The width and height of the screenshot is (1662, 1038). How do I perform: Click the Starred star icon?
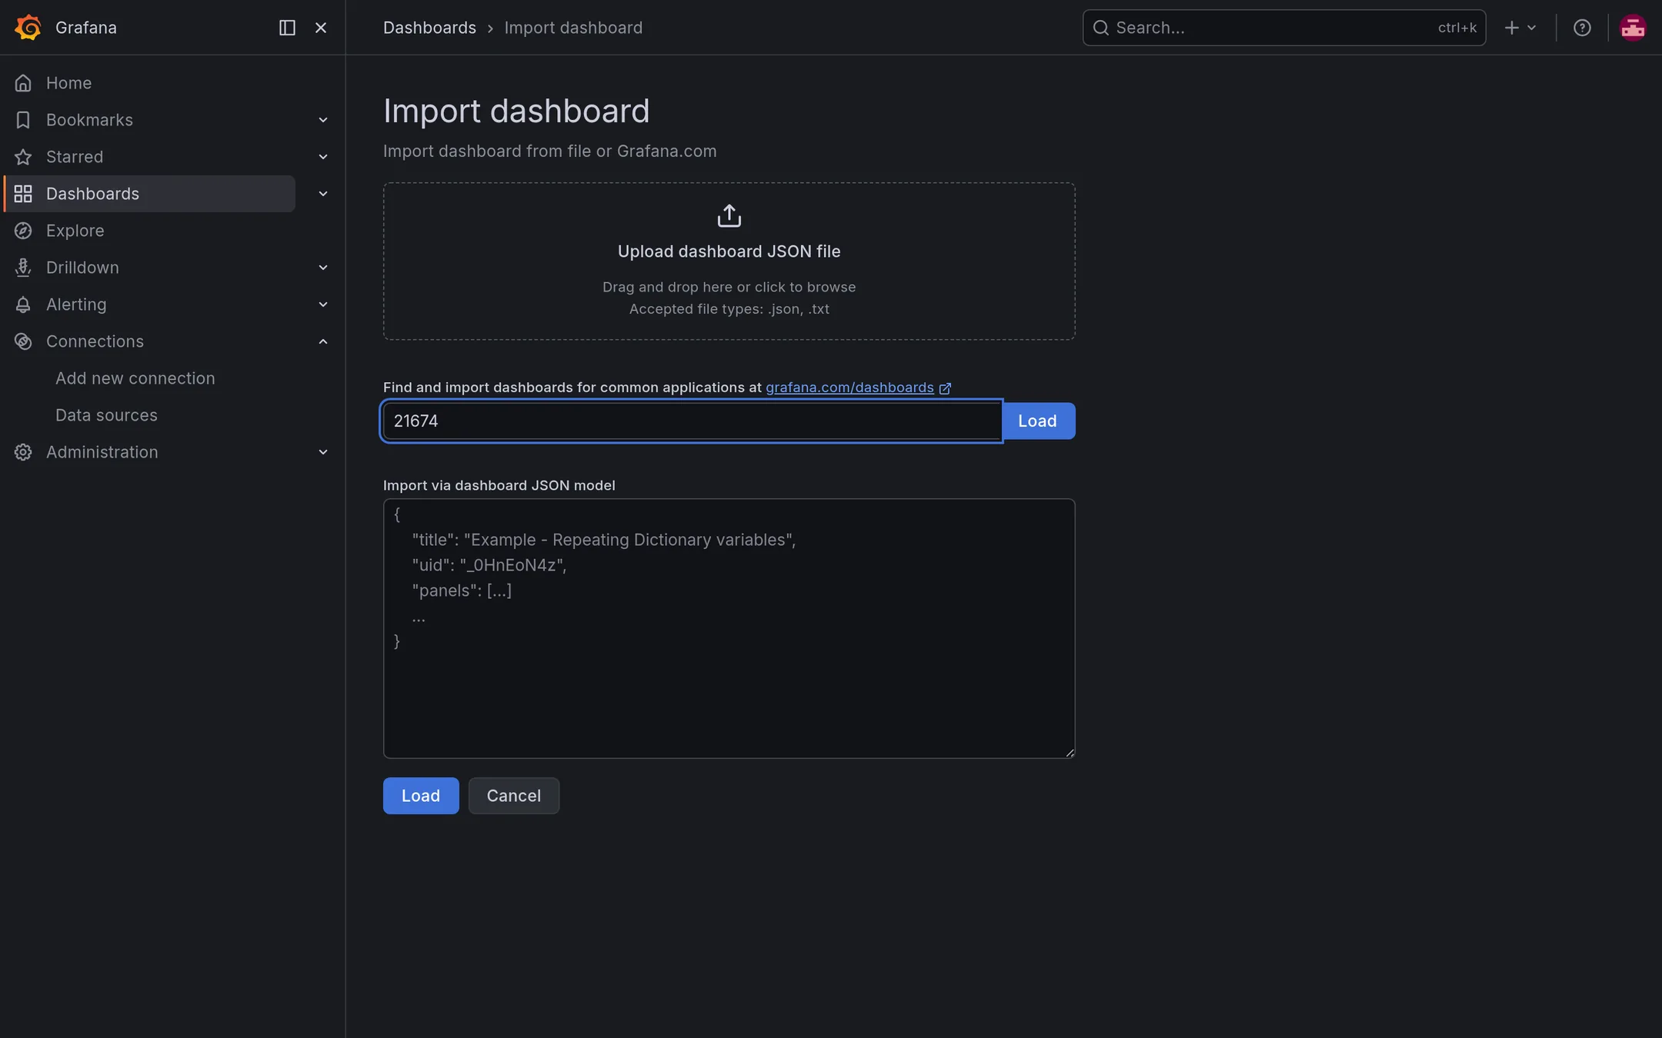pos(23,157)
